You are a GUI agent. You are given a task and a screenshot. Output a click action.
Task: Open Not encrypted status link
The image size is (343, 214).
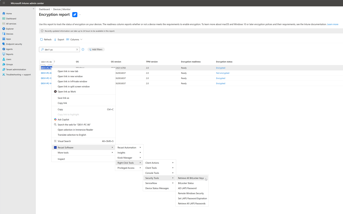coord(223,73)
